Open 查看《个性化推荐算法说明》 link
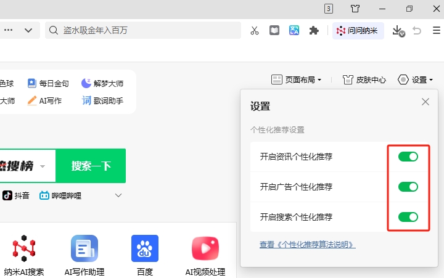444x278 pixels. [x=307, y=245]
